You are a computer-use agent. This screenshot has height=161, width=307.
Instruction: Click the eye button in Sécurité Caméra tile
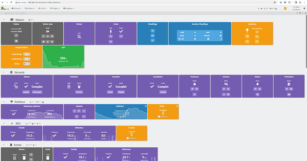tap(228, 89)
